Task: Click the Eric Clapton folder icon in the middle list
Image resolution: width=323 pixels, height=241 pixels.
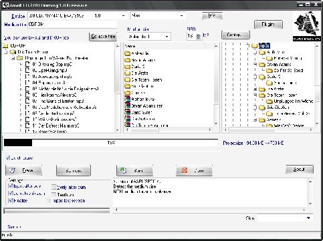Action: coord(128,86)
